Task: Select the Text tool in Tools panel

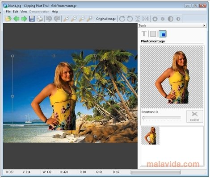Action: click(x=144, y=34)
